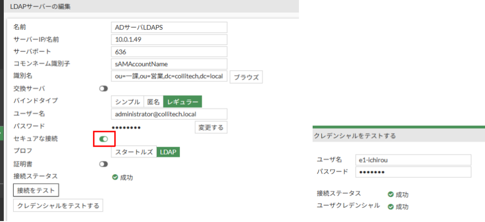Viewport: 485px width, 222px height.
Task: Focus the サーバーIP/名前 field
Action: [169, 39]
